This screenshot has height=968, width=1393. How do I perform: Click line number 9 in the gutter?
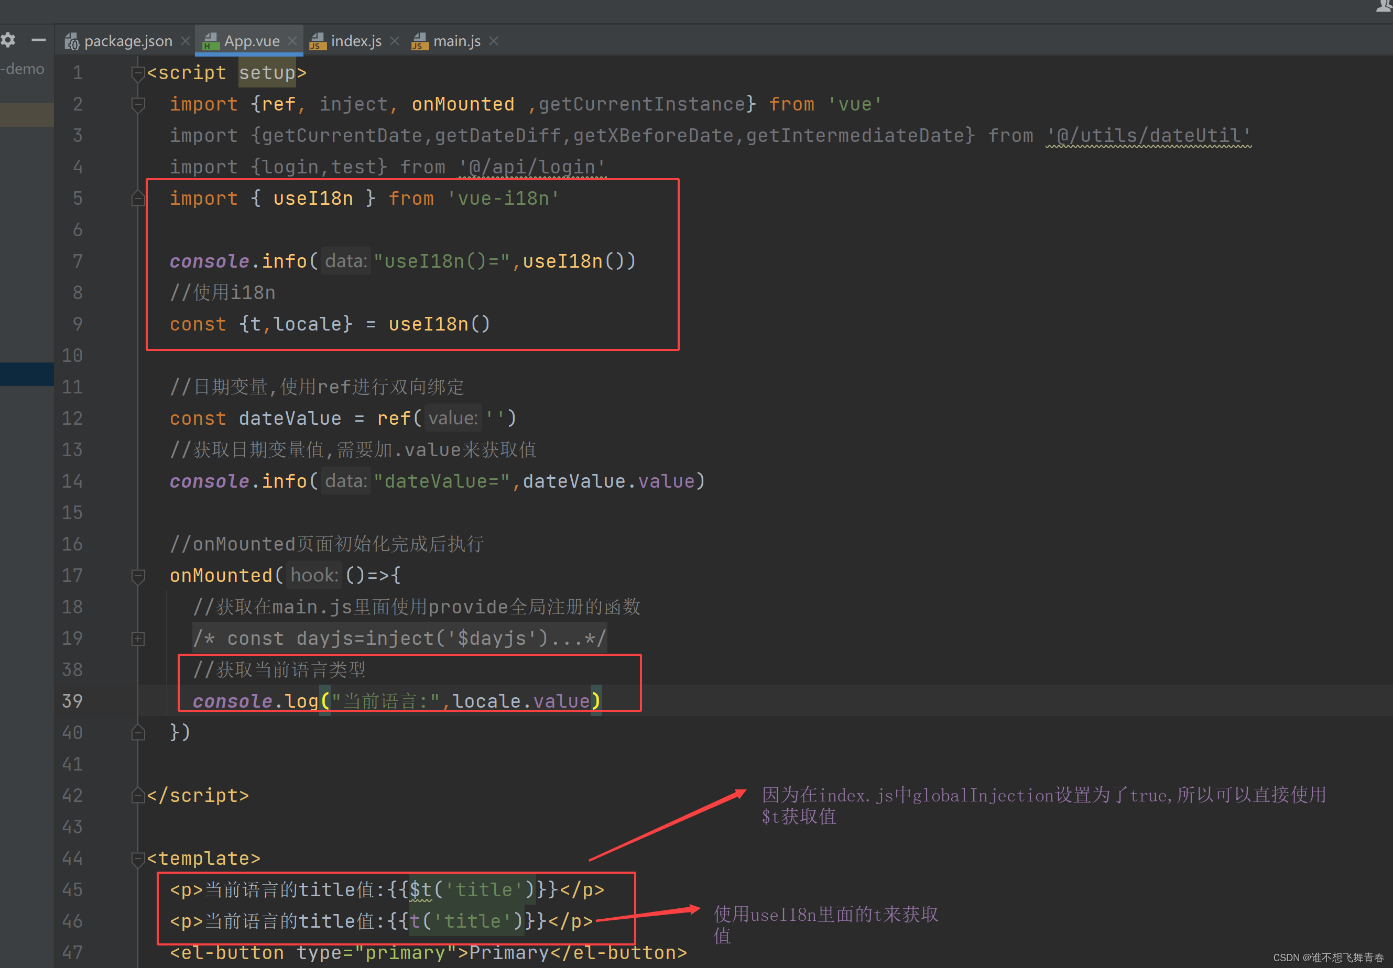pos(78,324)
